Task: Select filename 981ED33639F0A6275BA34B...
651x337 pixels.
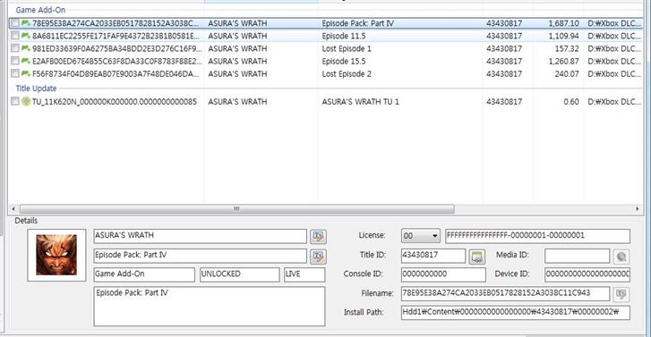Action: coord(117,49)
